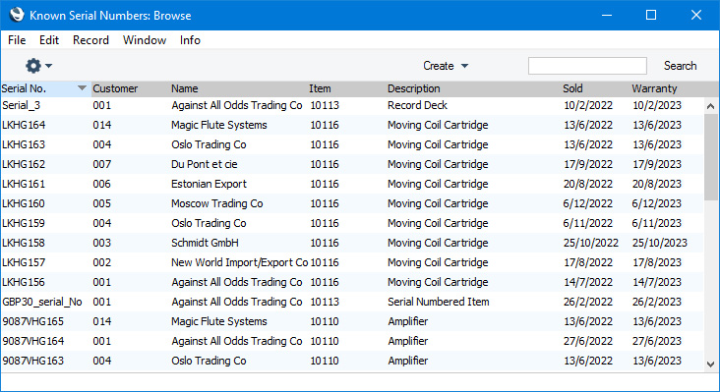Select the GBP30_serial_No row
Viewport: 720px width, 392px height.
(352, 302)
